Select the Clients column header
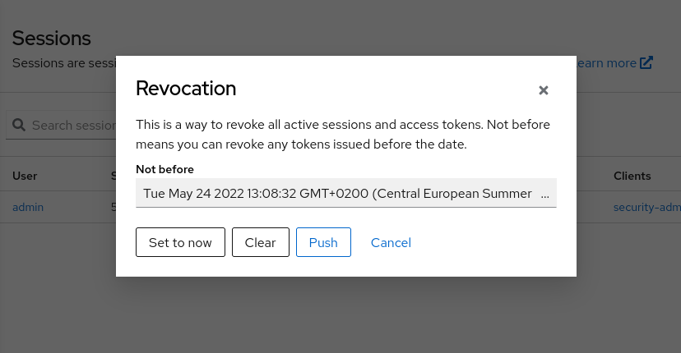 pyautogui.click(x=632, y=176)
